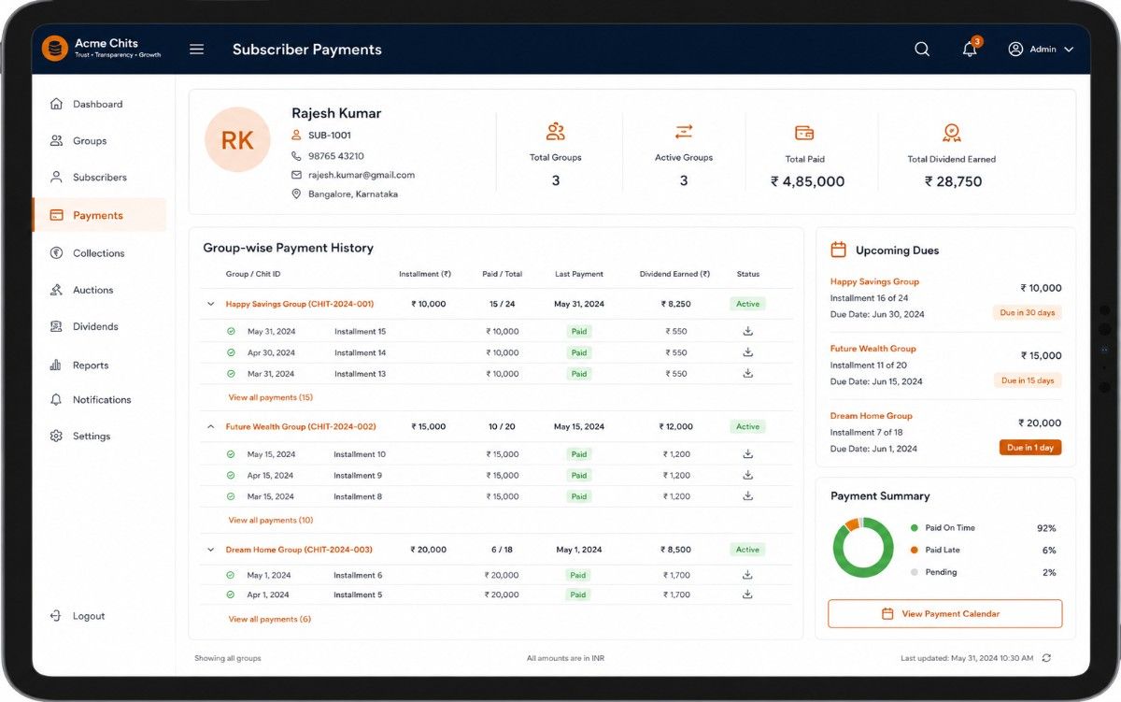Click the green Paid On Time legend dot

click(914, 528)
